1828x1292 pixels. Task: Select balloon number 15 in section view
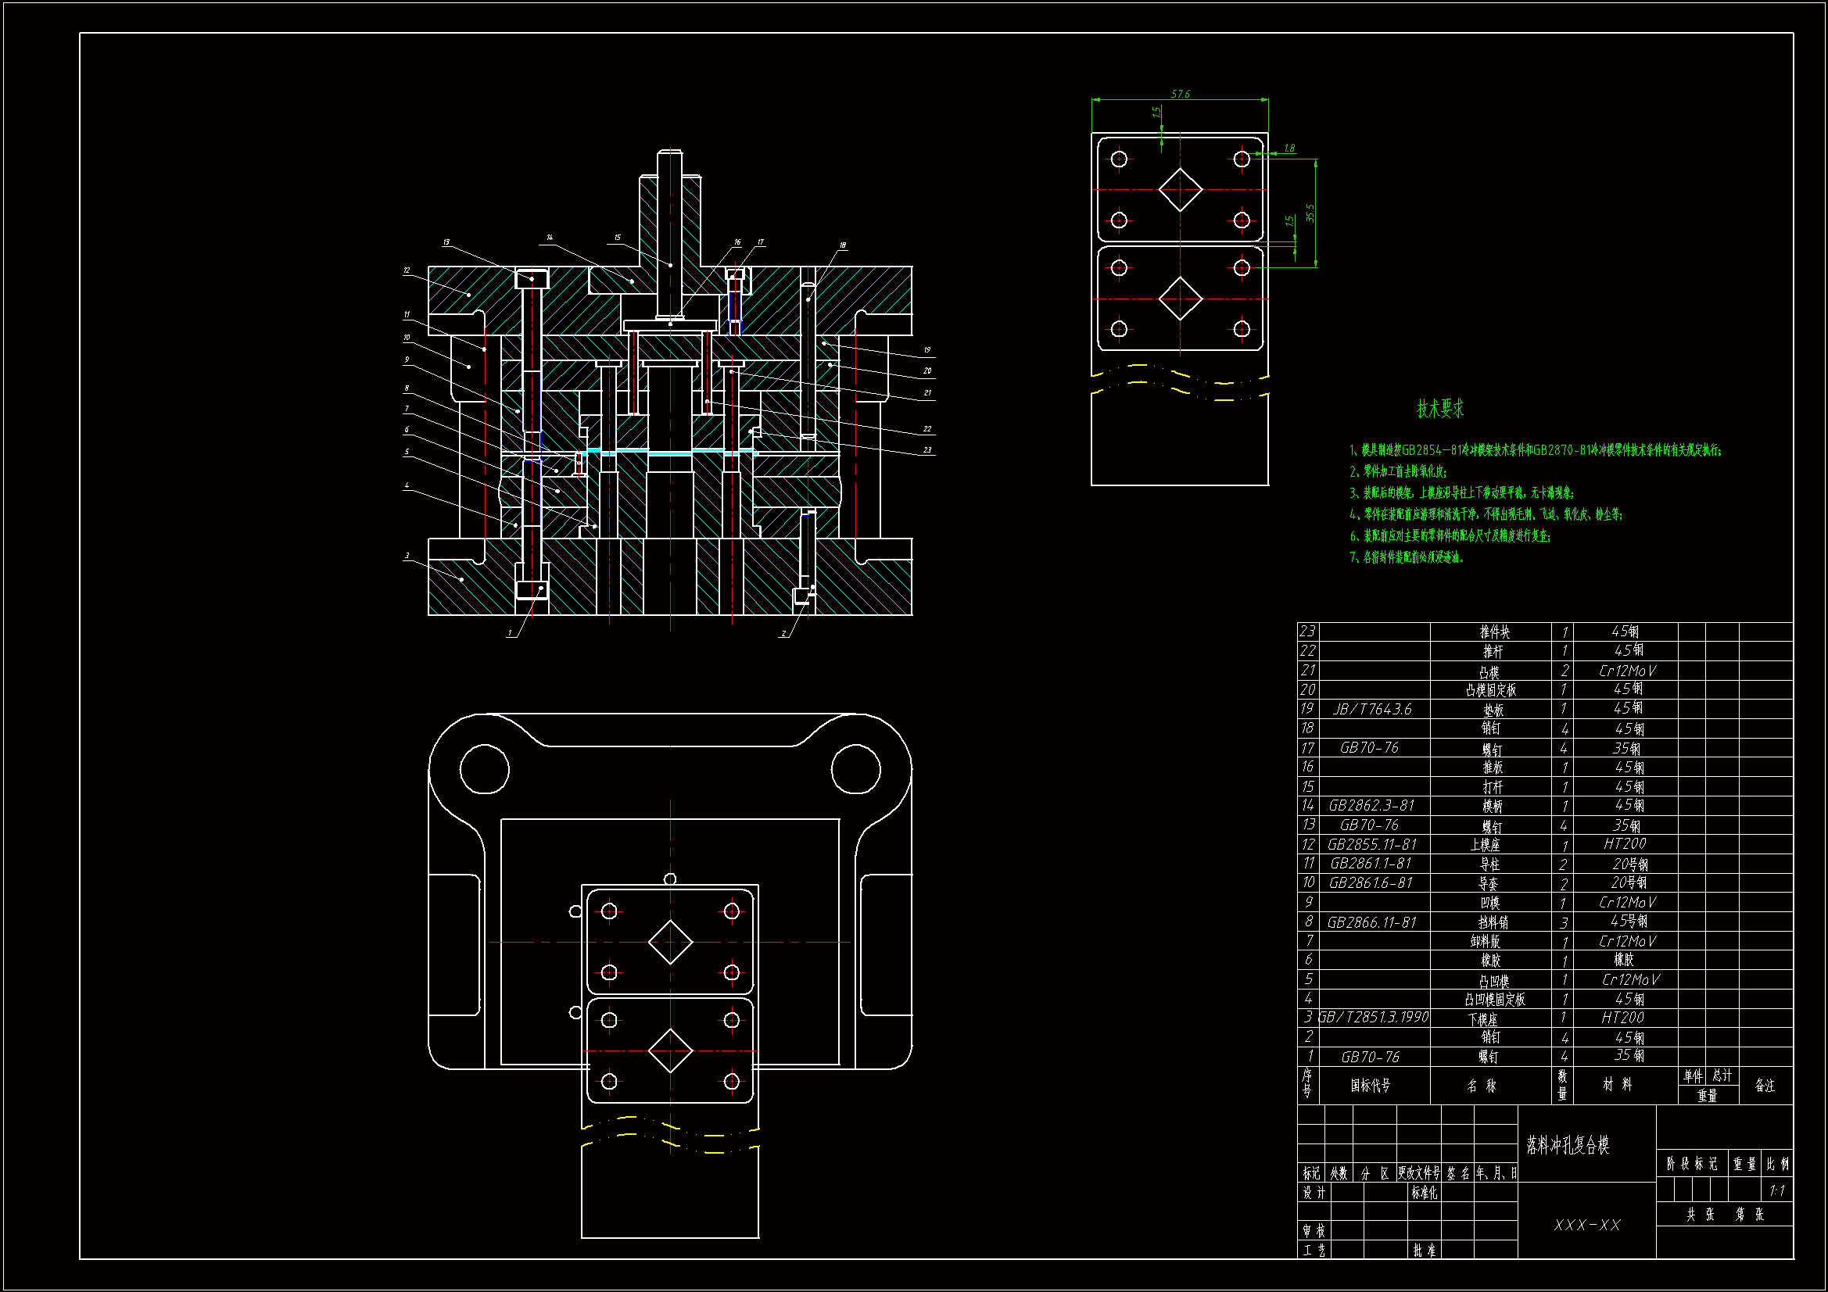[x=617, y=238]
